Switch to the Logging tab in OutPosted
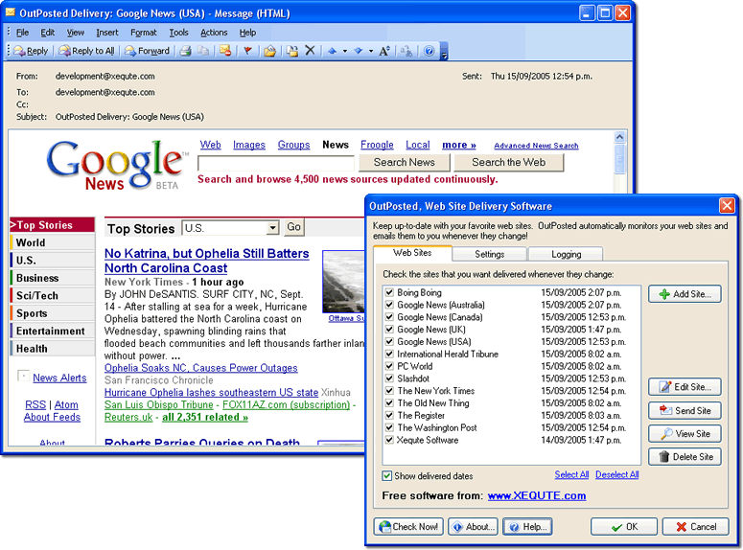This screenshot has height=550, width=743. [x=567, y=254]
